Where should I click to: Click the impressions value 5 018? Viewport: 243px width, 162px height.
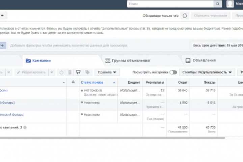(x=211, y=103)
